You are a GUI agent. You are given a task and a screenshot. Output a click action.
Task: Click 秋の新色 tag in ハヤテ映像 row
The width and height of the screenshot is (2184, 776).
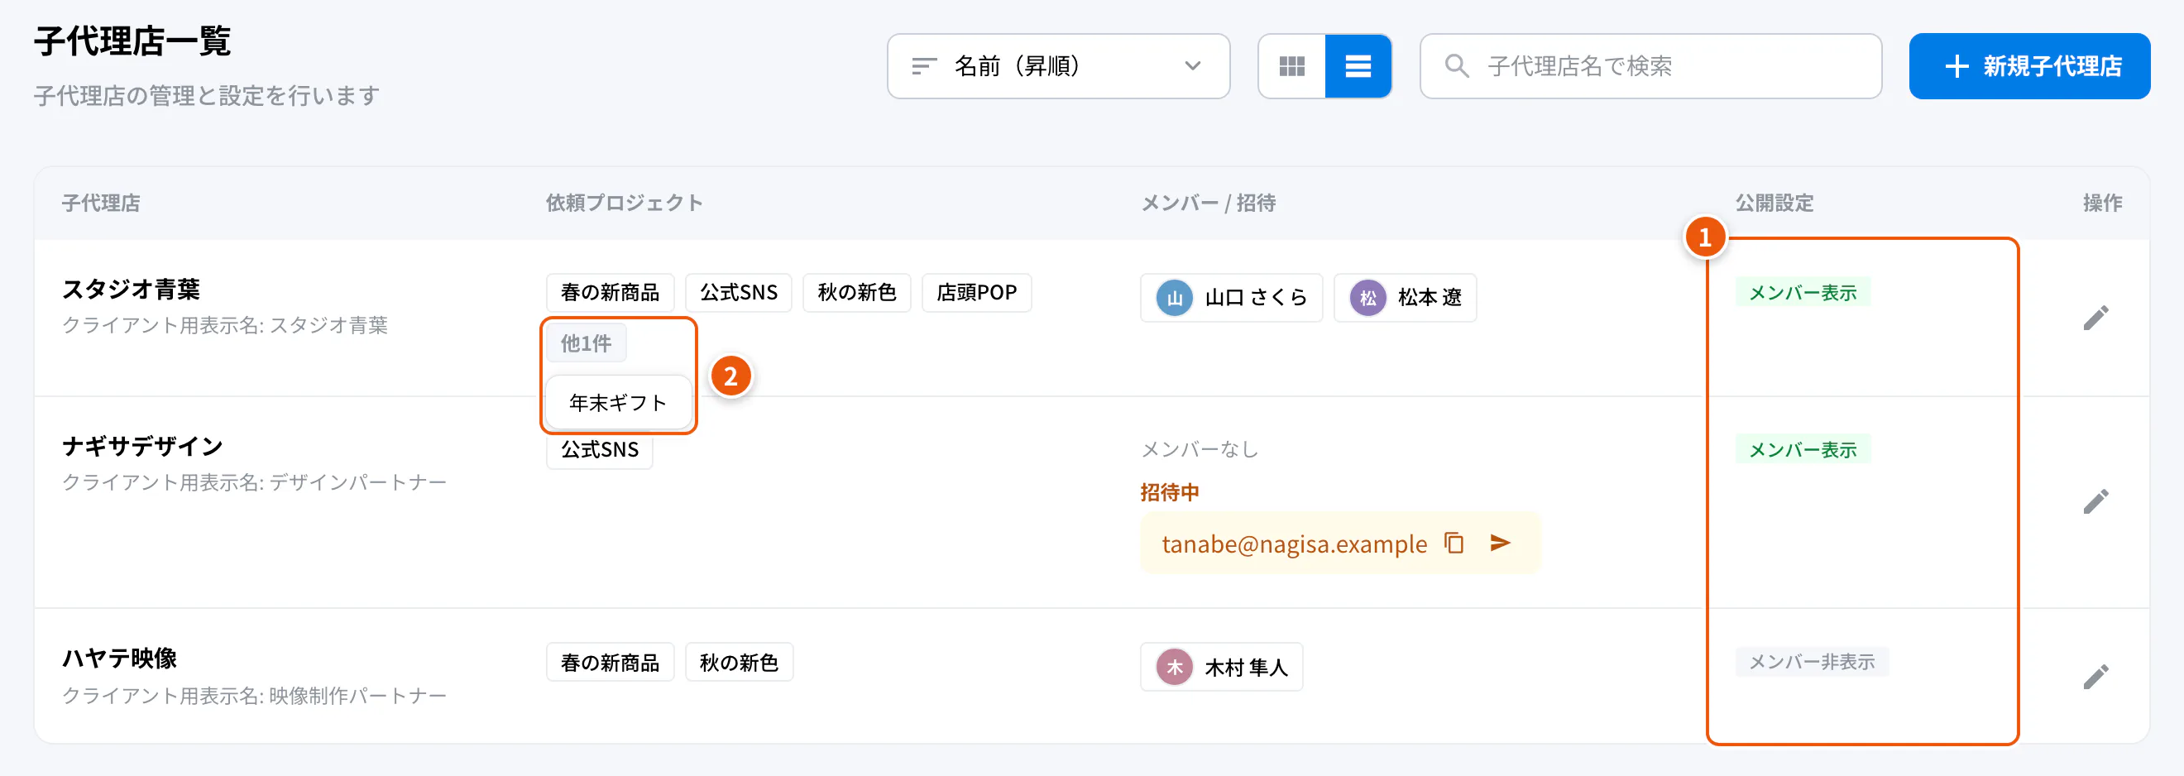[739, 663]
